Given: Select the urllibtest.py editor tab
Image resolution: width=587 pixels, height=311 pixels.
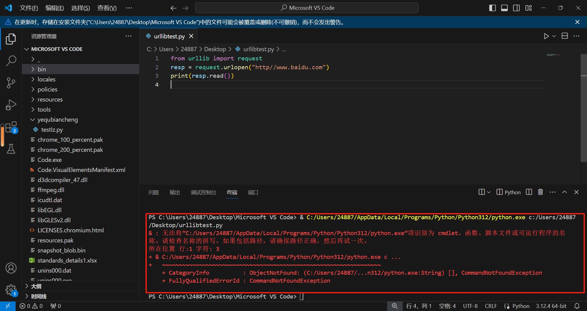Looking at the screenshot, I should tap(169, 36).
